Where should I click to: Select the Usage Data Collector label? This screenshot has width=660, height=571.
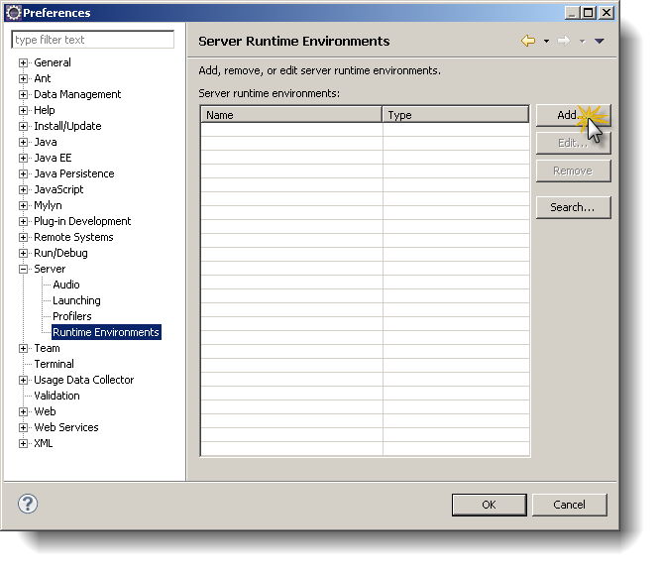pos(84,380)
